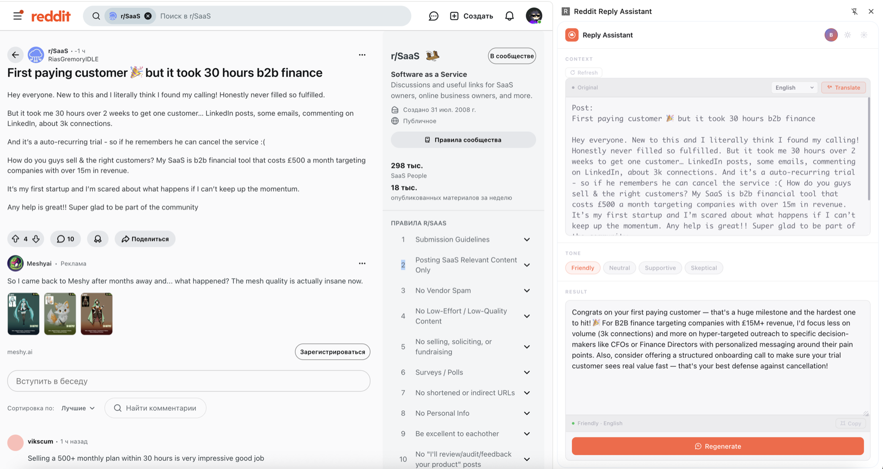Click Создать to create a post

click(x=471, y=16)
